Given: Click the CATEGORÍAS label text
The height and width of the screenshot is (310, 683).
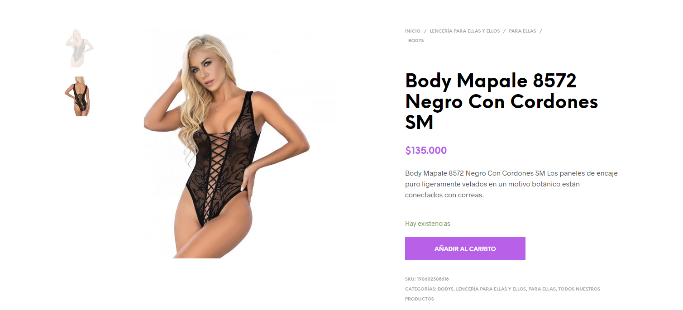Looking at the screenshot, I should click(x=420, y=289).
